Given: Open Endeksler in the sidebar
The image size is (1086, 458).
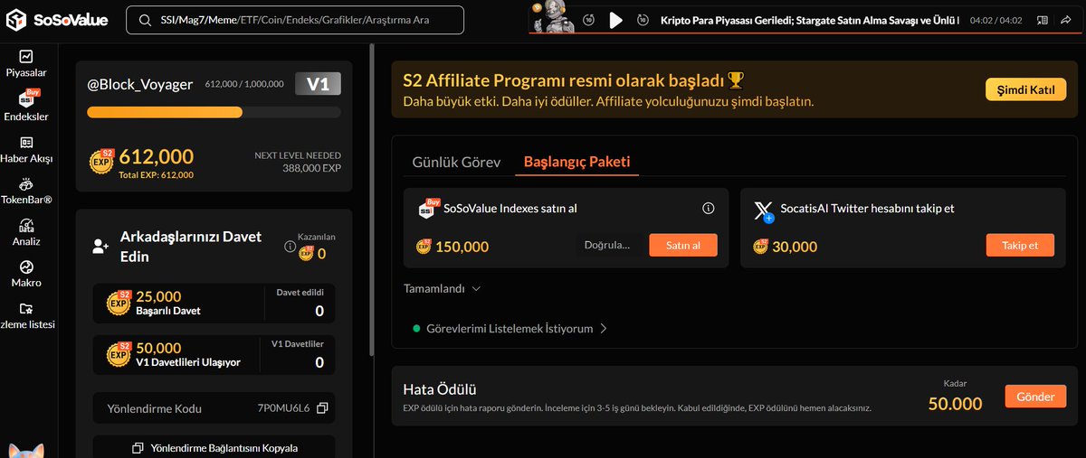Looking at the screenshot, I should [x=26, y=106].
